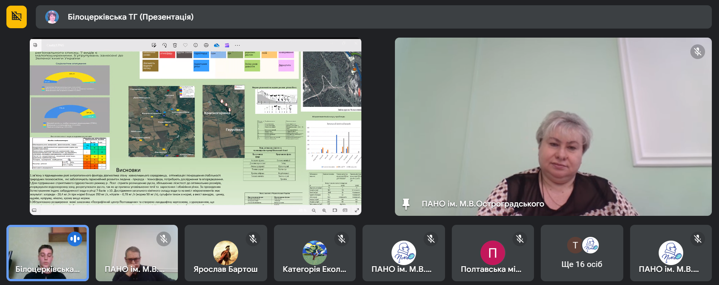The image size is (719, 285).
Task: Click muted mic icon on Полтавська мі... tile
Action: (520, 239)
